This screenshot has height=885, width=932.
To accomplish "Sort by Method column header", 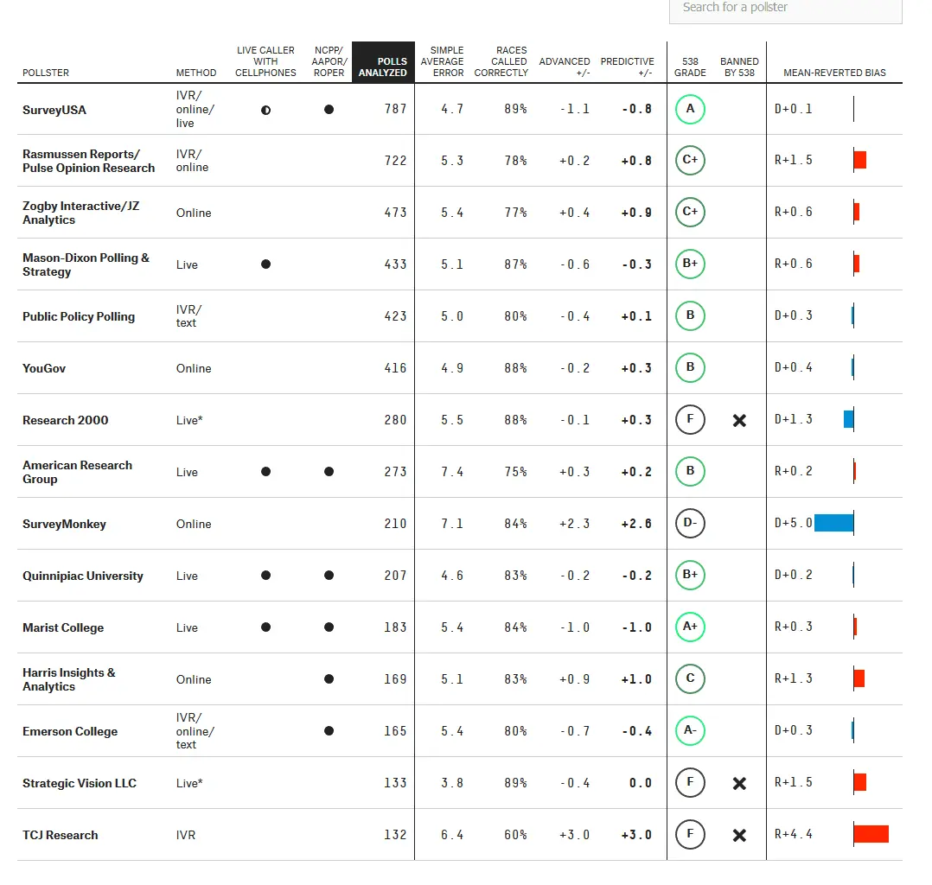I will (196, 73).
